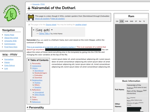Jump to Endwalker subsection
The image size is (150, 112).
38,75
